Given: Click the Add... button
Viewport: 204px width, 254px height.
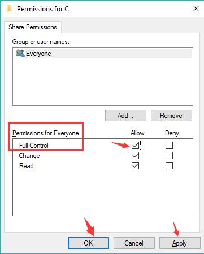Looking at the screenshot, I should [x=125, y=116].
